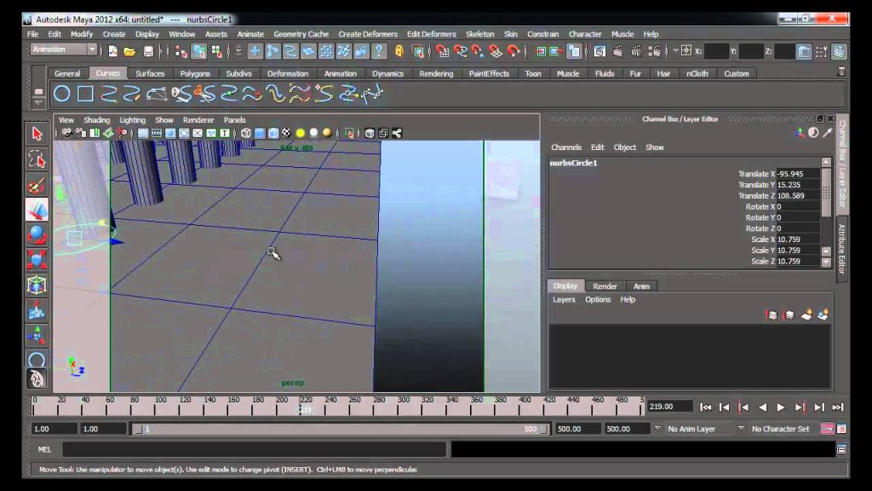This screenshot has height=491, width=872.
Task: Open the Create menu
Action: (x=114, y=34)
